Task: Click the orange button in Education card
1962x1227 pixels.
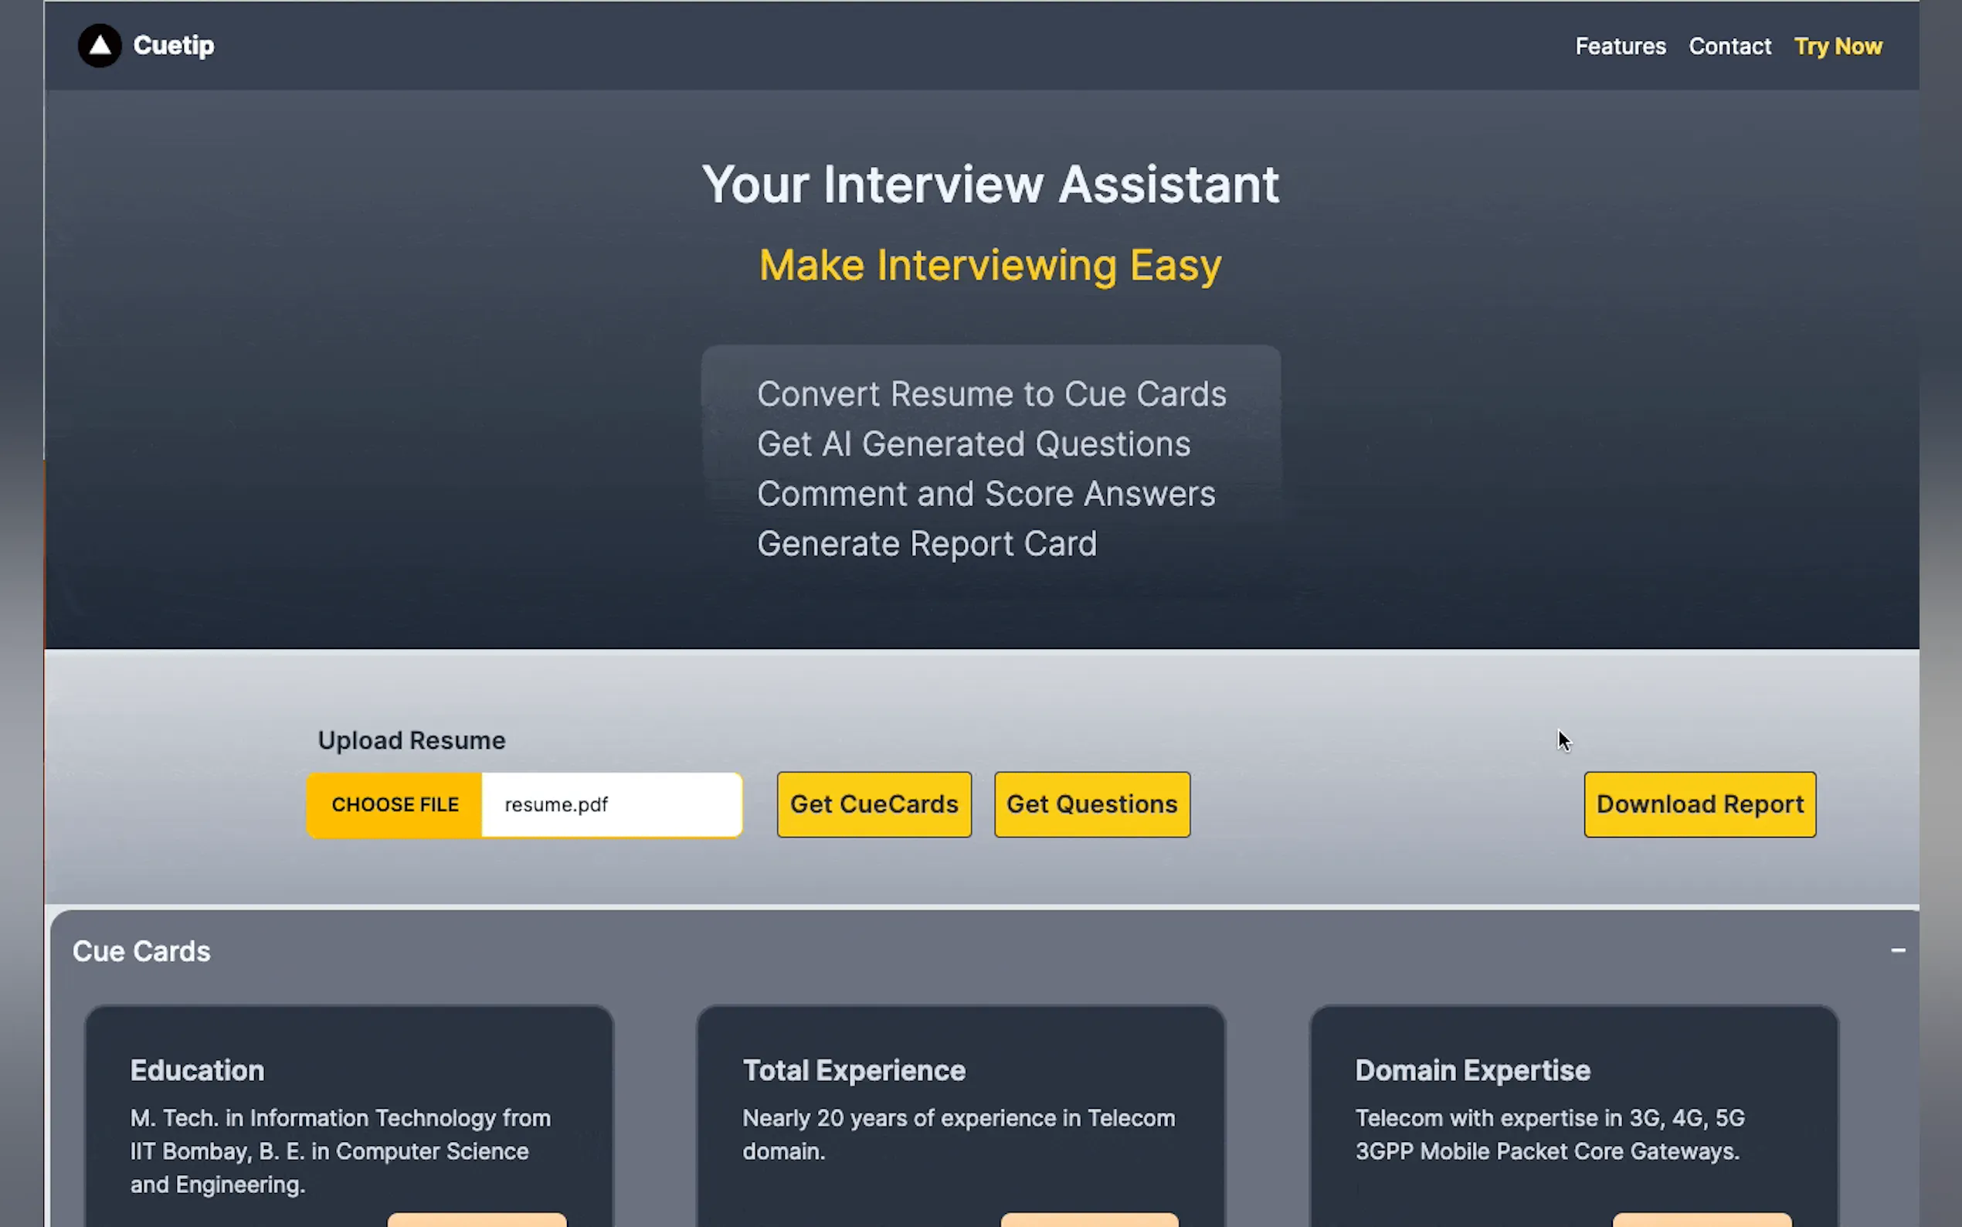Action: pos(477,1220)
